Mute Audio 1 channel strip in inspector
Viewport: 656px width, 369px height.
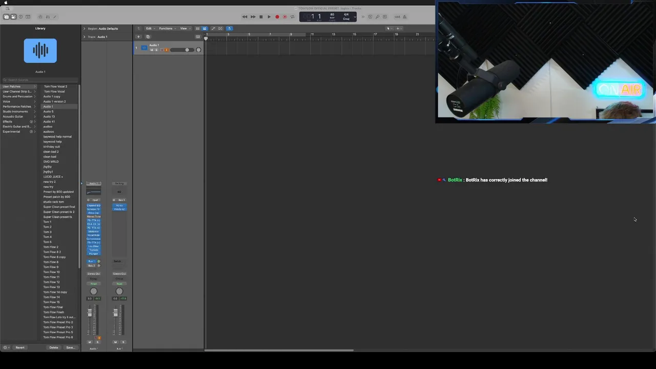pos(90,342)
